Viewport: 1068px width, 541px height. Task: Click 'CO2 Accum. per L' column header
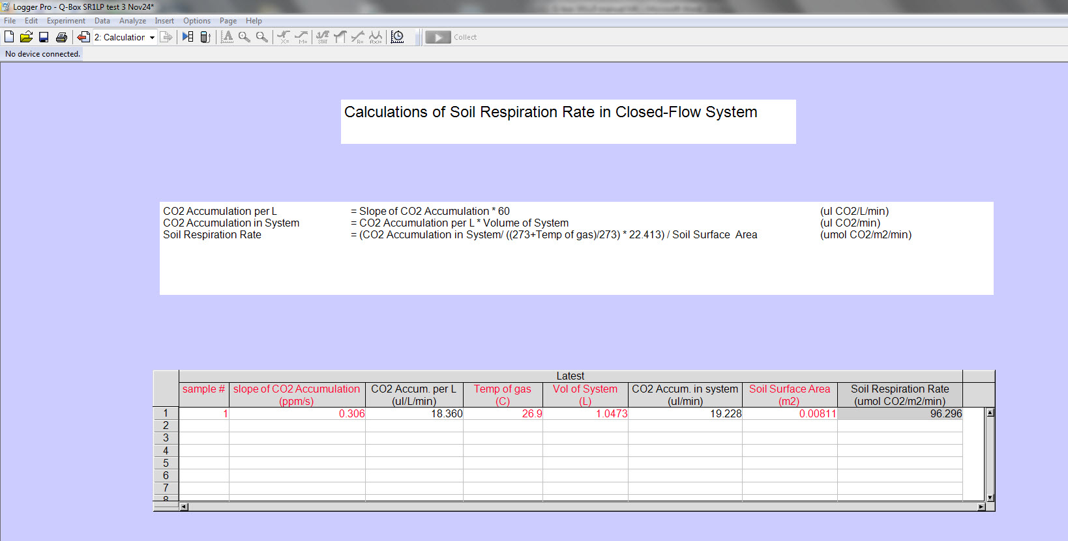(414, 395)
